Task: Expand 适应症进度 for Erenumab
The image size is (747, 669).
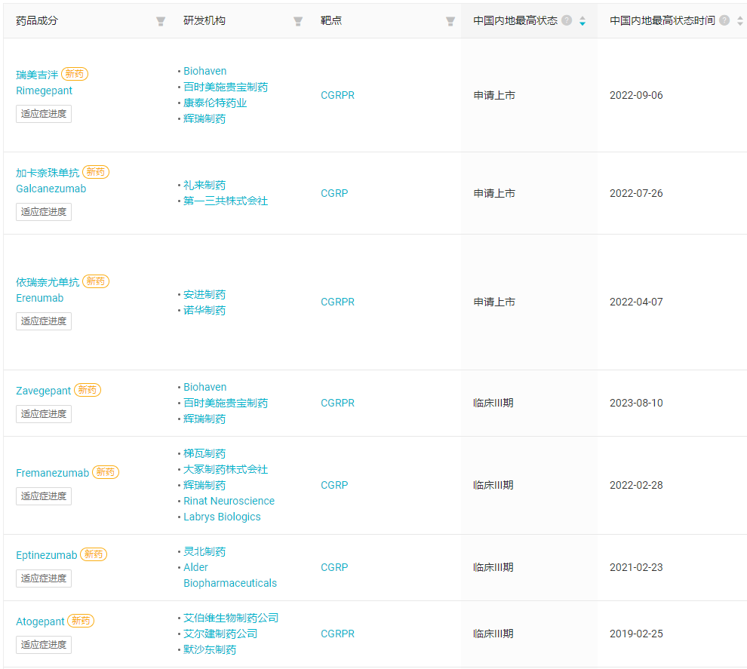Action: coord(44,321)
